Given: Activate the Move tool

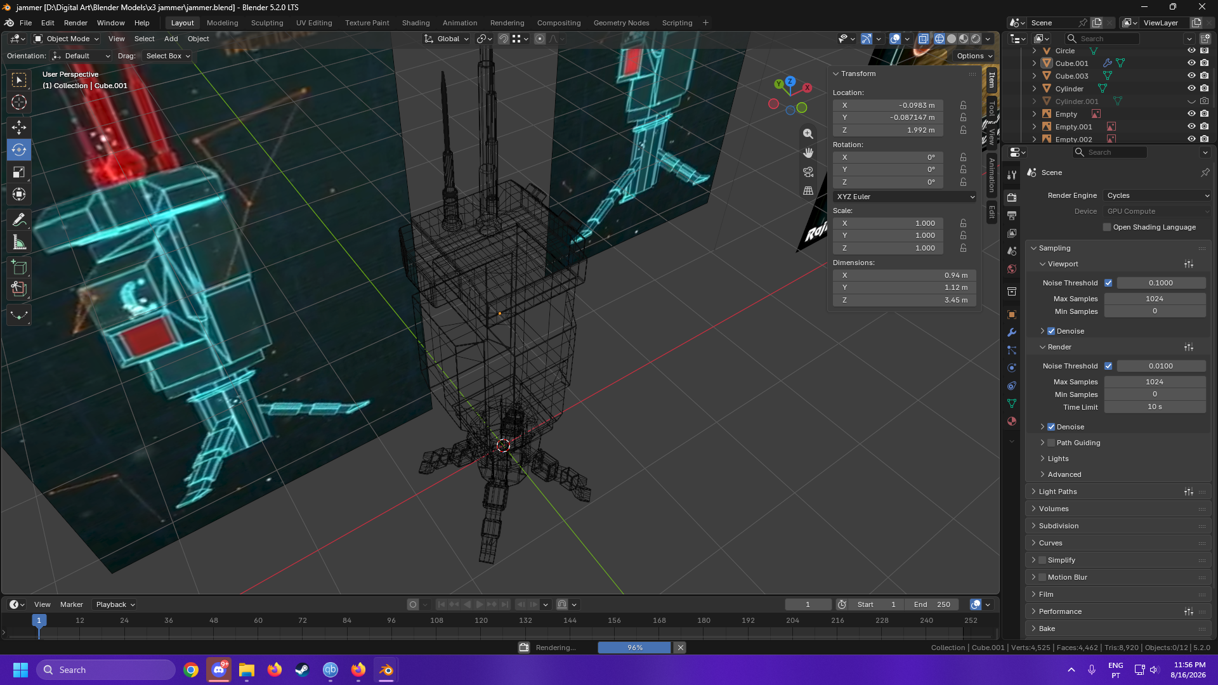Looking at the screenshot, I should [19, 127].
